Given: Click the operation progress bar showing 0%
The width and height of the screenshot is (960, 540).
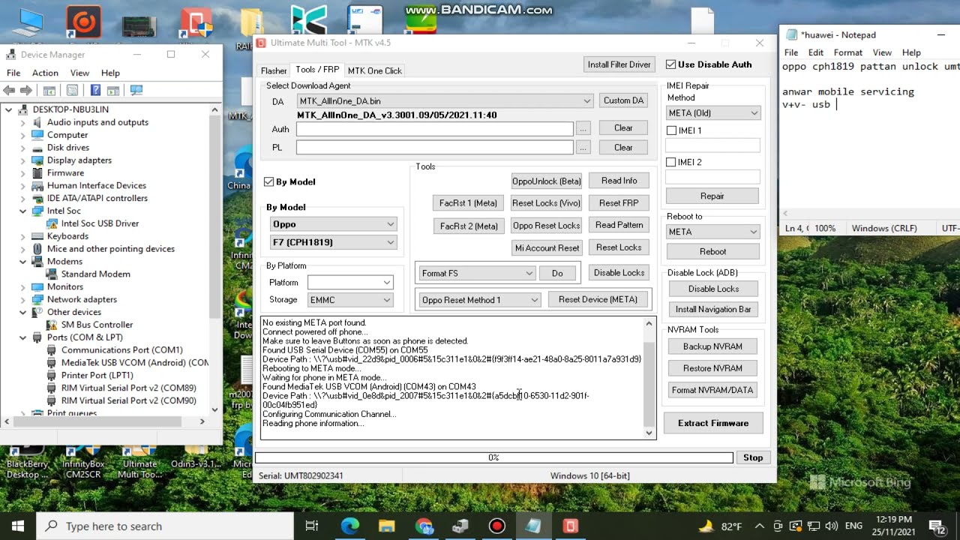Looking at the screenshot, I should 493,457.
